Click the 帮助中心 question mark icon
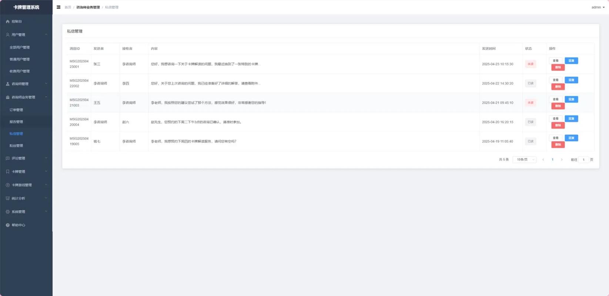 (8, 225)
